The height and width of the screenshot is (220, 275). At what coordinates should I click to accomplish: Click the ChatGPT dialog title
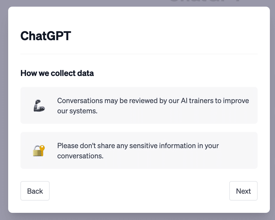[x=46, y=36]
